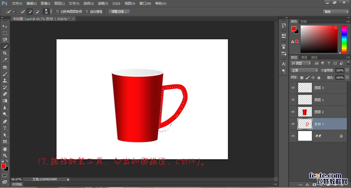The height and width of the screenshot is (188, 351).
Task: Open the 滤镜(T) menu
Action: point(103,4)
